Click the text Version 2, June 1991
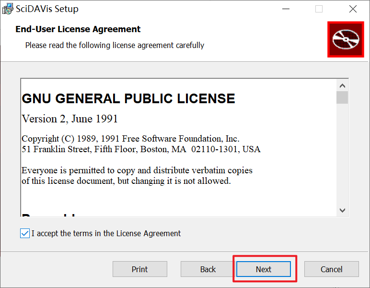 click(x=69, y=119)
